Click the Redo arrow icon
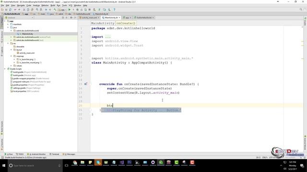This screenshot has width=307, height=172. [19, 10]
